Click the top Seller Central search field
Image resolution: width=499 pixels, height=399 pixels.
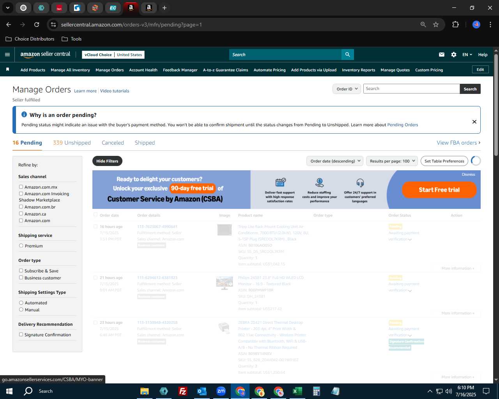tap(285, 55)
